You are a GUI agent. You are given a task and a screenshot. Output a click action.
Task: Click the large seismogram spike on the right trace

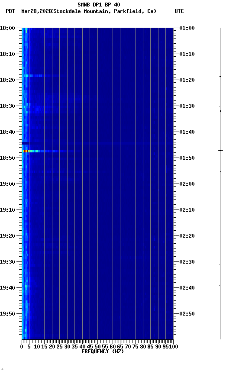(220, 151)
